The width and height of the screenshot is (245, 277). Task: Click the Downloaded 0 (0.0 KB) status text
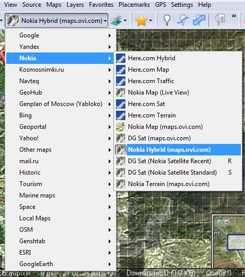click(x=161, y=273)
